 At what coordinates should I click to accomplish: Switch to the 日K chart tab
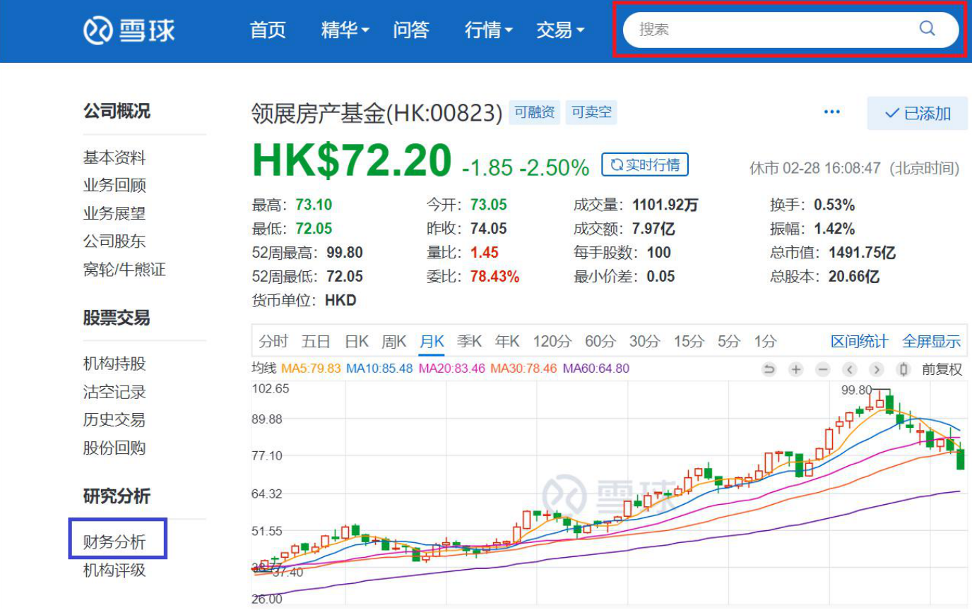(x=356, y=340)
